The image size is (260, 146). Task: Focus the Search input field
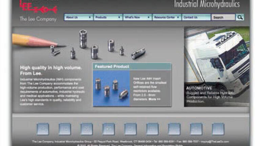[223, 17]
